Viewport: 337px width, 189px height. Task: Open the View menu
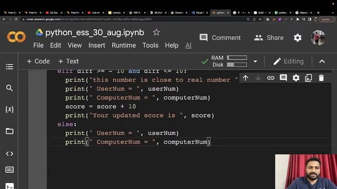[75, 46]
